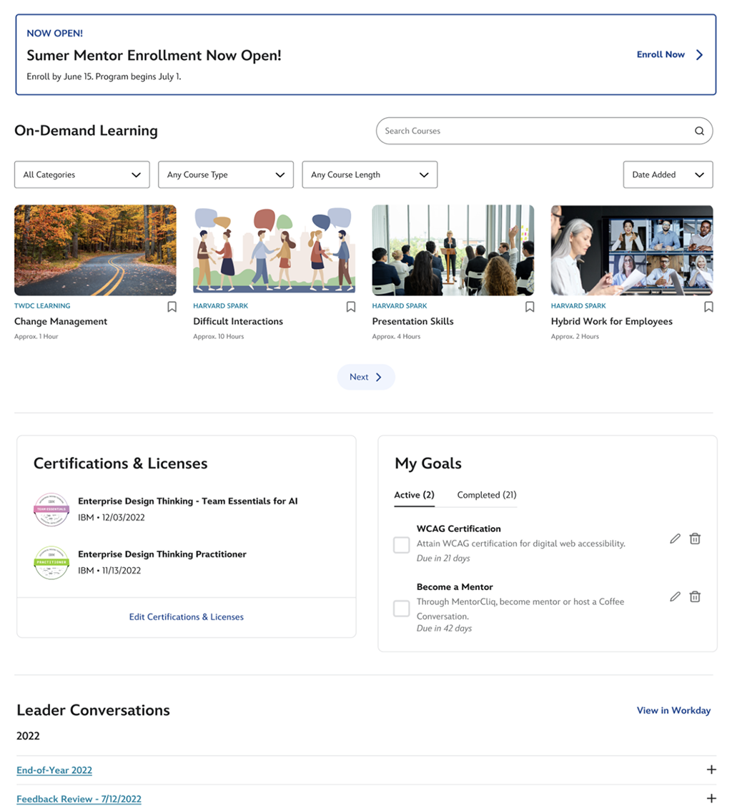
Task: Delete the Become a Mentor goal
Action: [695, 596]
